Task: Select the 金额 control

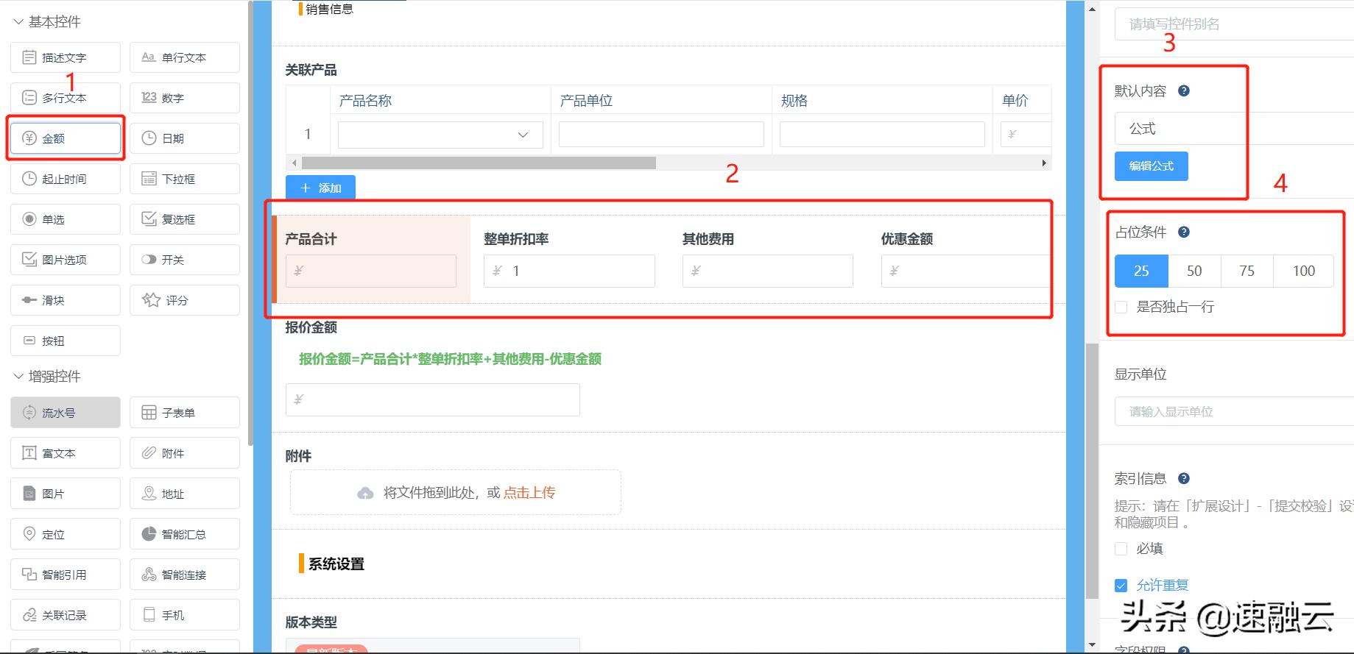Action: pyautogui.click(x=66, y=138)
